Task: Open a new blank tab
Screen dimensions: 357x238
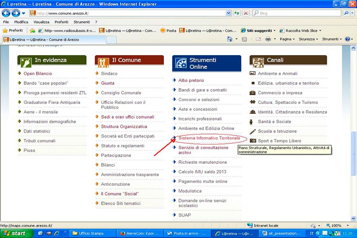Action: pyautogui.click(x=111, y=40)
